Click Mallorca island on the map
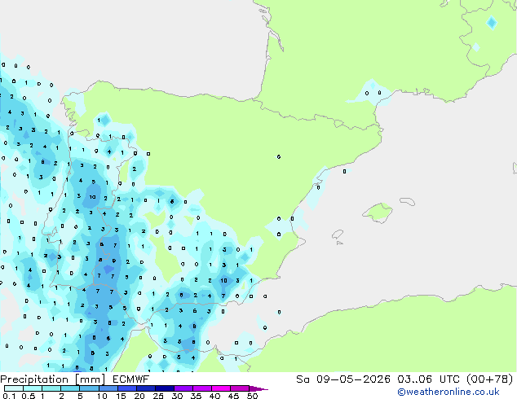 378,213
